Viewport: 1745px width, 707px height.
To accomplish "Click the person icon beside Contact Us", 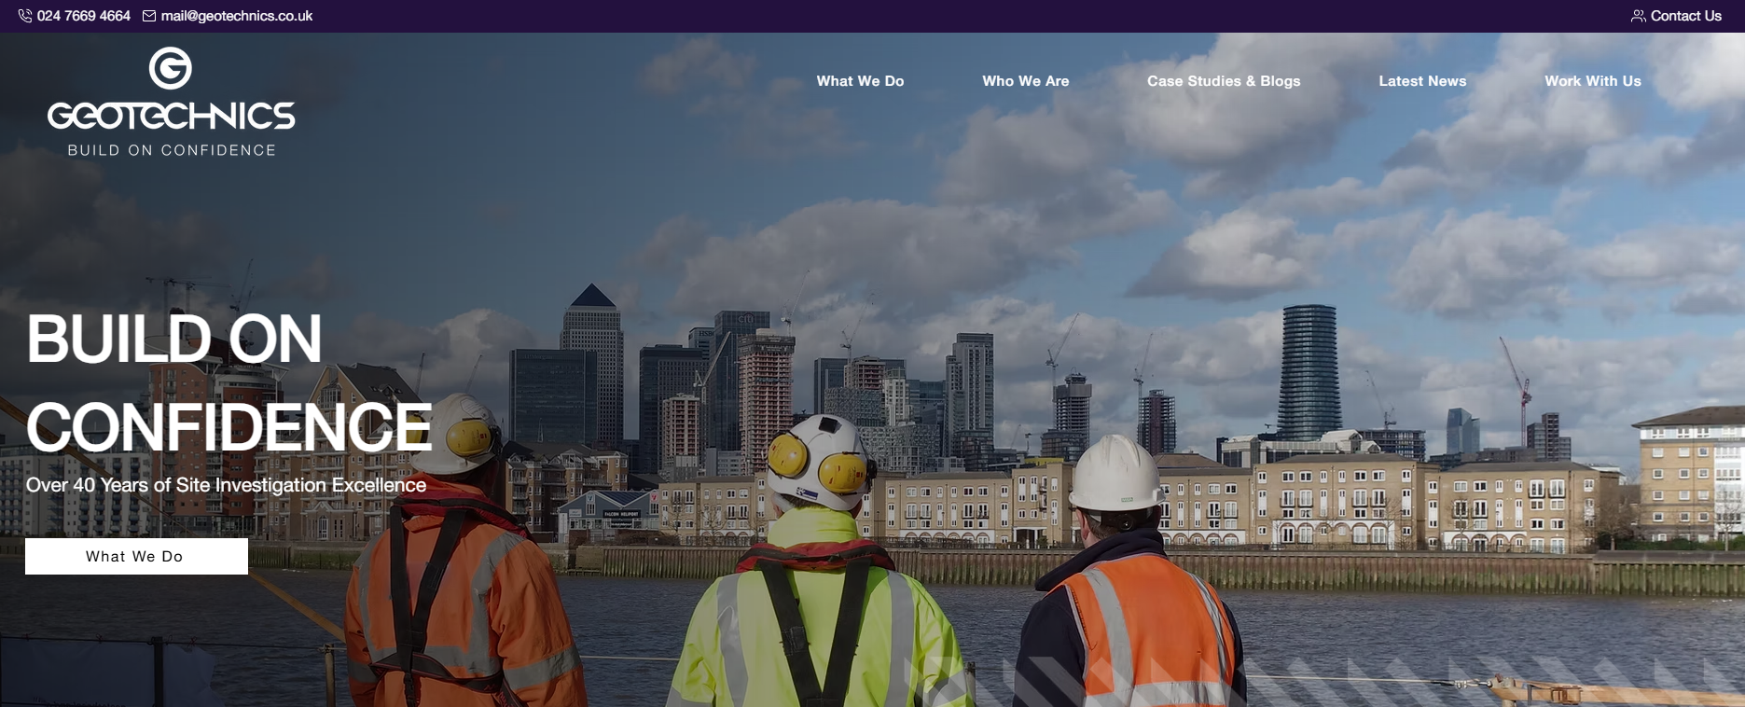I will 1638,16.
